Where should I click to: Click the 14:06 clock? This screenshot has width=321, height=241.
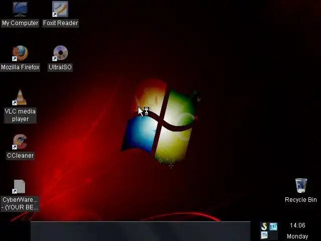point(297,225)
